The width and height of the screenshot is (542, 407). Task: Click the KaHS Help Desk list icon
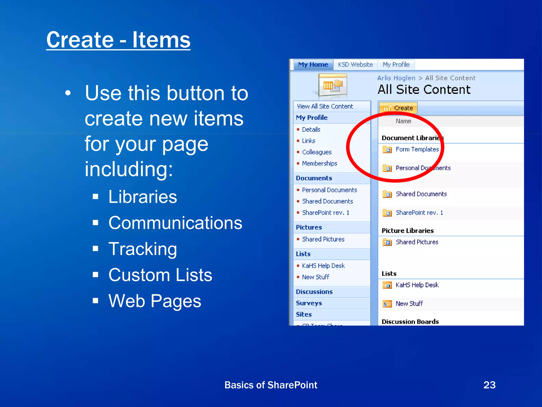[387, 285]
